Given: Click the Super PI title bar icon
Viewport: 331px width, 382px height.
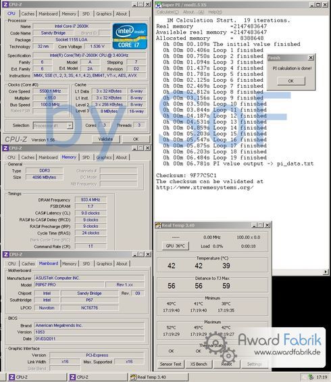Looking at the screenshot, I should pos(158,5).
